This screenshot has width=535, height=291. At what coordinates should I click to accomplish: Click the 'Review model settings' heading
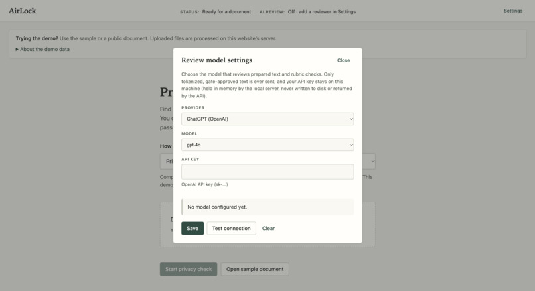216,60
